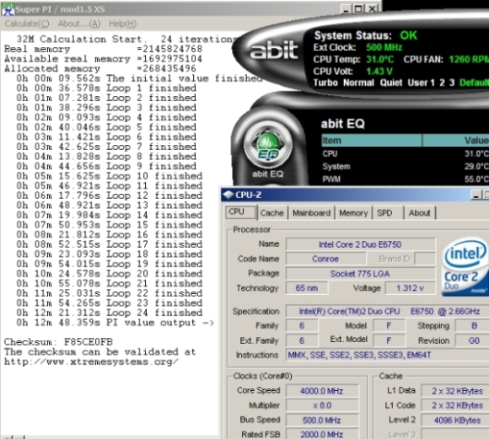Click the CPU-Z title bar icon

point(228,195)
